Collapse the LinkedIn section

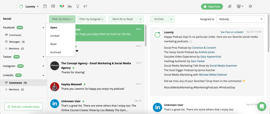(x=44, y=75)
